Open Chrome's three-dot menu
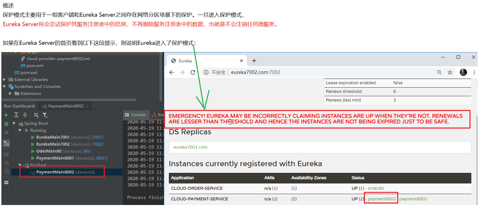482x206 pixels. click(474, 72)
